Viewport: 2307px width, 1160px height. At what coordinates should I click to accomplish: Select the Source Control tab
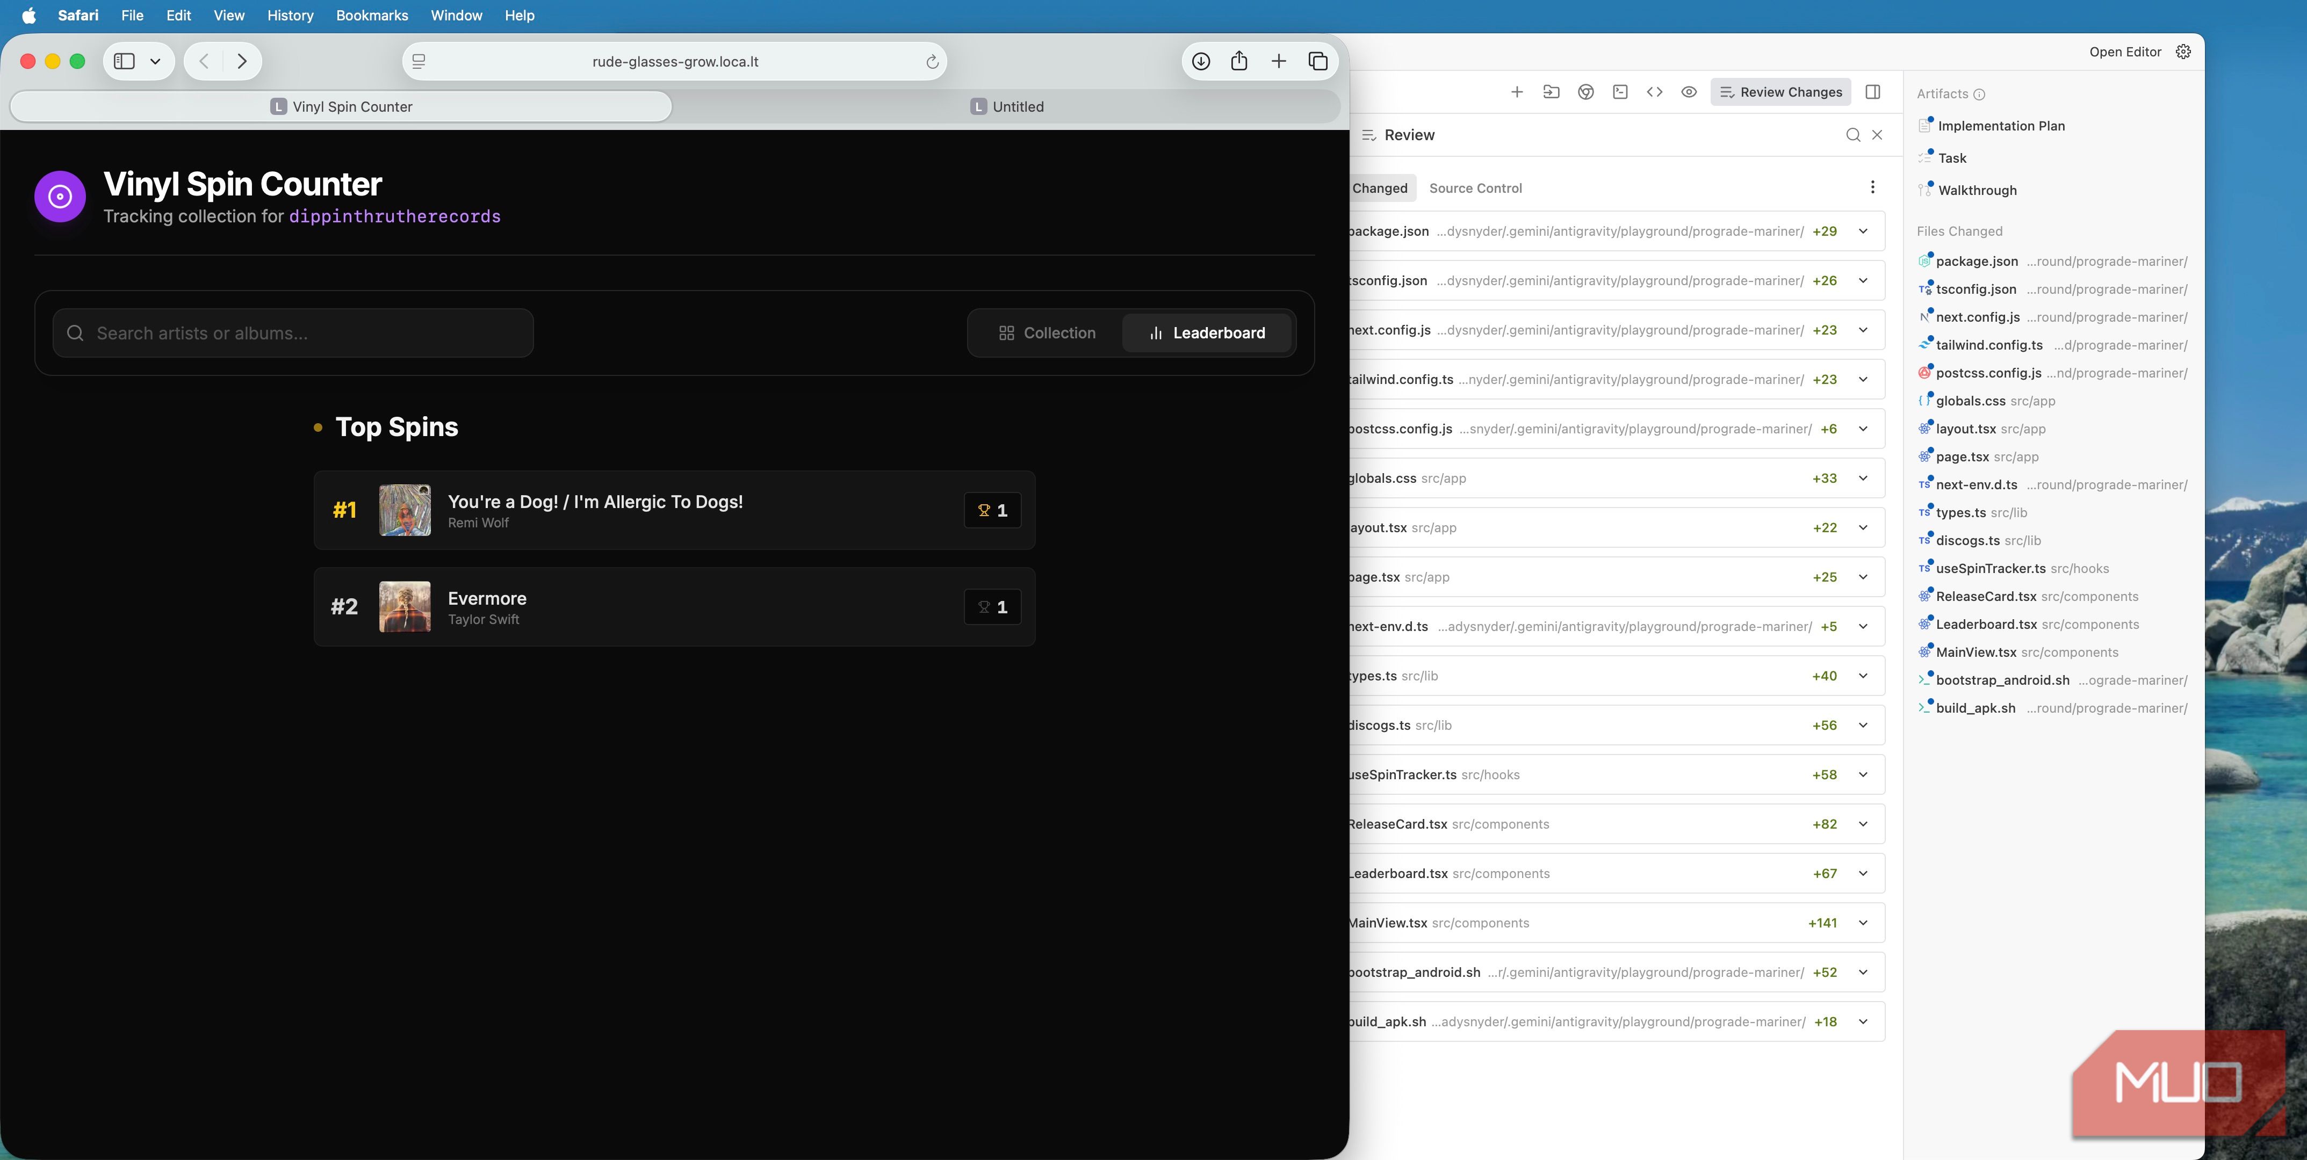[x=1475, y=188]
